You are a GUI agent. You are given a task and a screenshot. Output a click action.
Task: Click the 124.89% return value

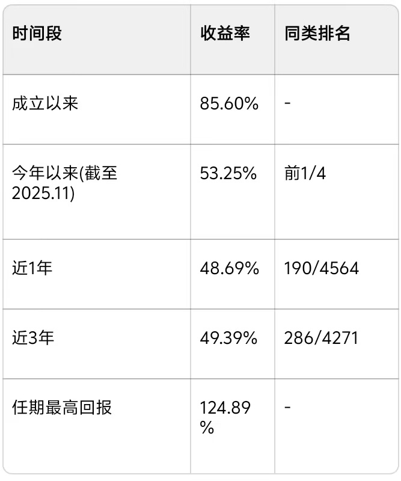coord(225,417)
